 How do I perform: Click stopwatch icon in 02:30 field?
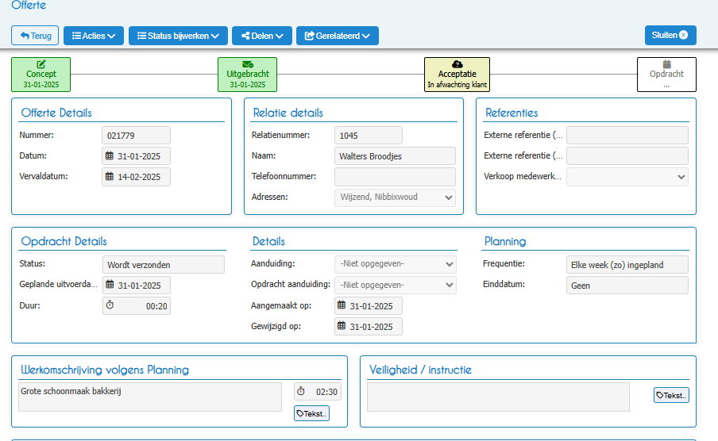coord(301,391)
